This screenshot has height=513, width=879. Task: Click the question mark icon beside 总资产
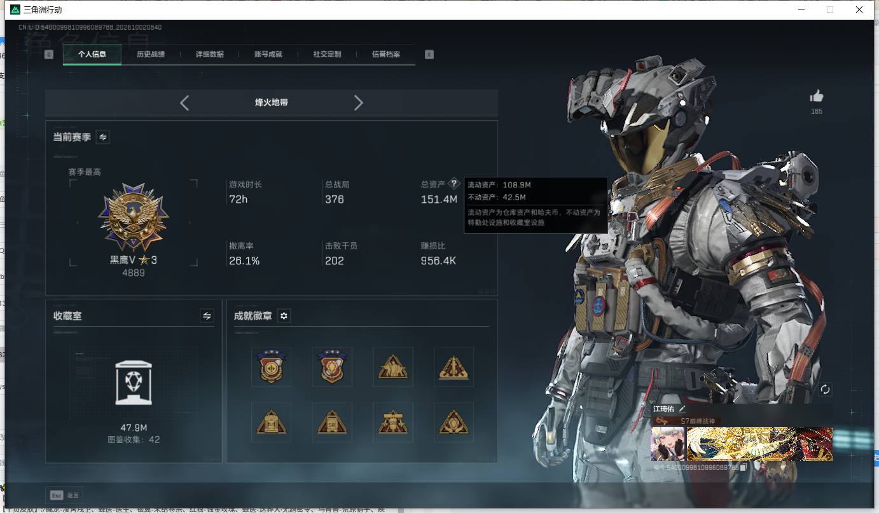[453, 184]
